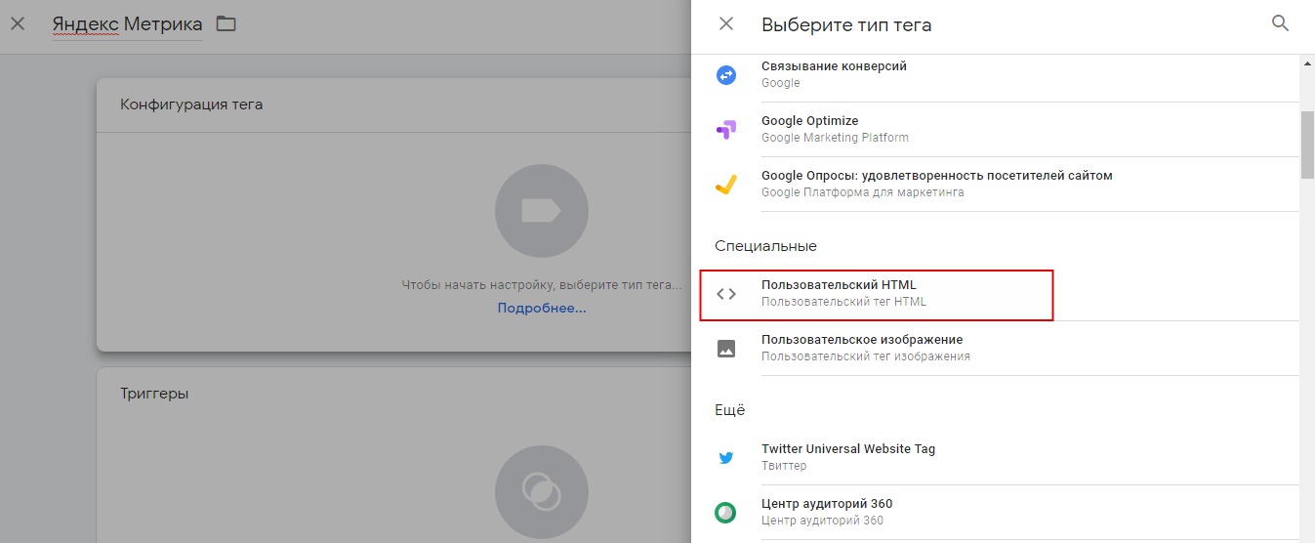This screenshot has height=543, width=1315.
Task: Click the Google Marketing Platform subtitle
Action: (835, 138)
